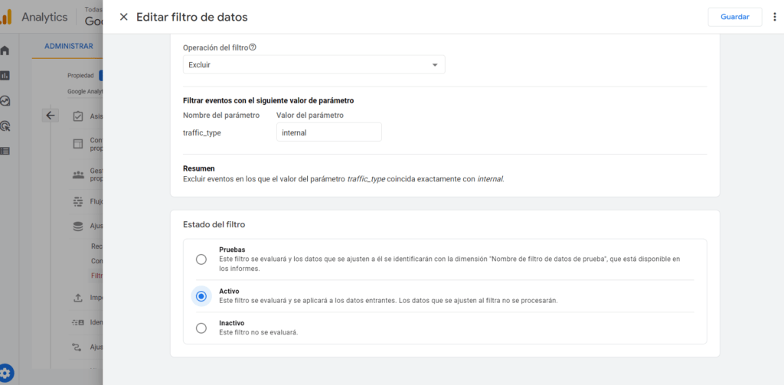Viewport: 784px width, 385px height.
Task: Click the Pruebas option label
Action: tap(232, 250)
